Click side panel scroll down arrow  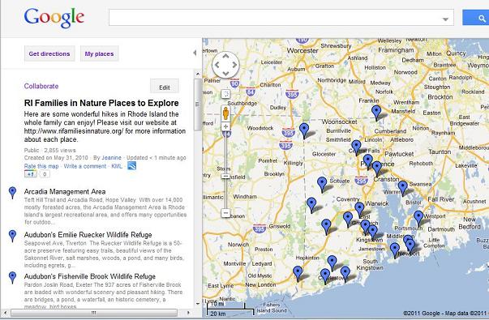pos(198,304)
